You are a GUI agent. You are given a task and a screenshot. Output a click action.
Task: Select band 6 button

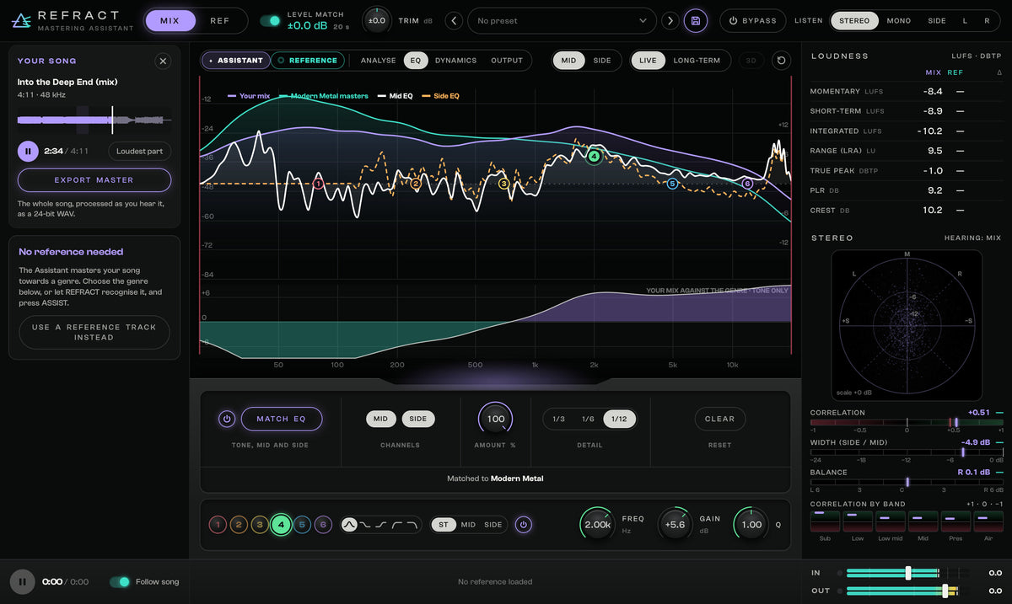coord(323,525)
